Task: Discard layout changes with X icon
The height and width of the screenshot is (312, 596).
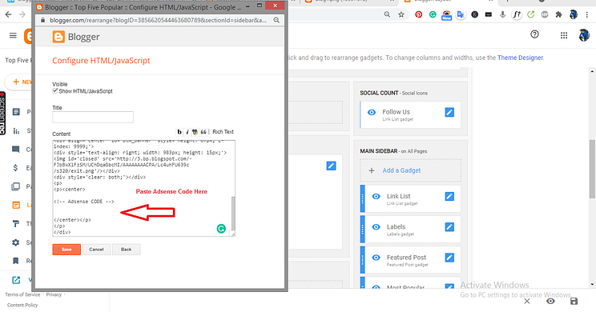Action: pos(527,301)
